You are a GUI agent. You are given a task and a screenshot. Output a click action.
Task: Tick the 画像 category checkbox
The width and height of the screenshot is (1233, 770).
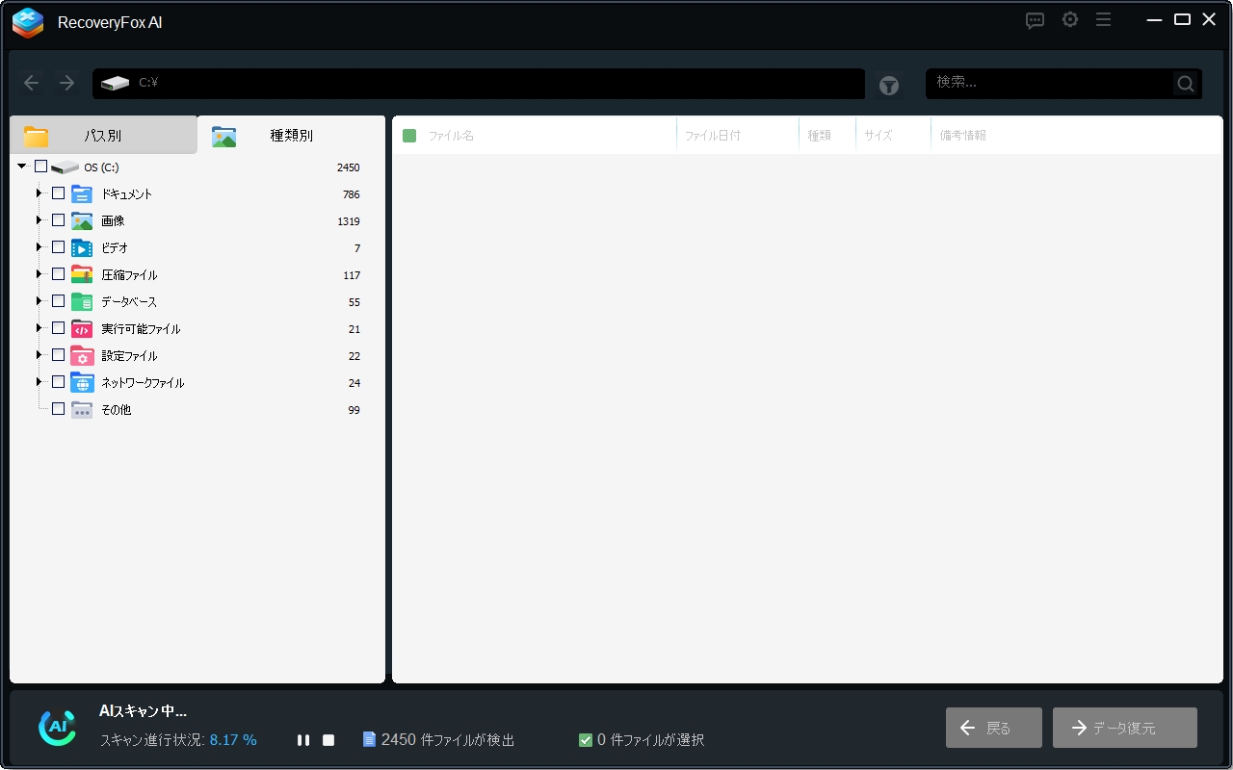(x=59, y=220)
